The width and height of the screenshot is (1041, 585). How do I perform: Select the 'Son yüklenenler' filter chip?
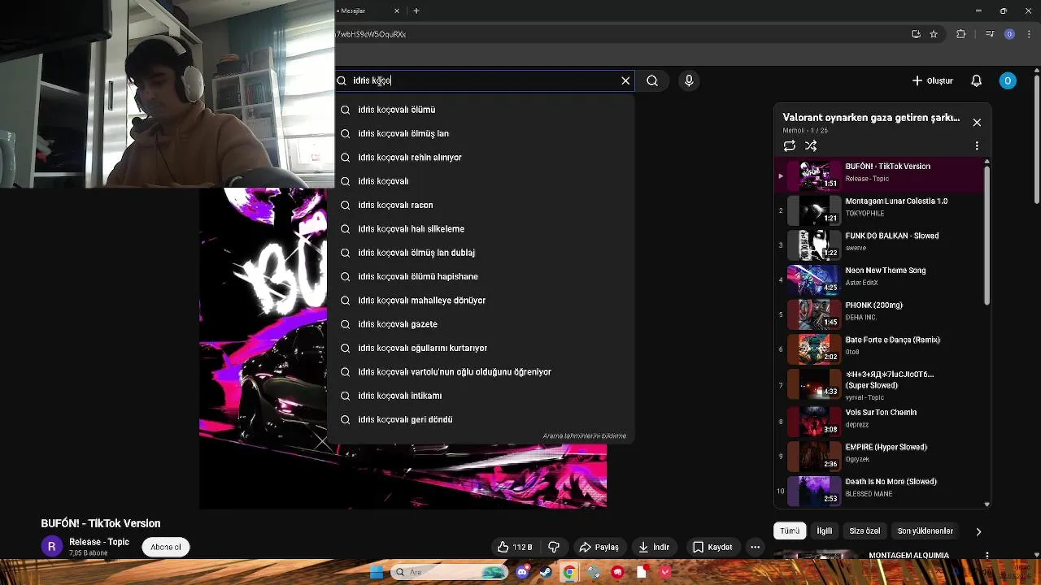[x=926, y=531]
